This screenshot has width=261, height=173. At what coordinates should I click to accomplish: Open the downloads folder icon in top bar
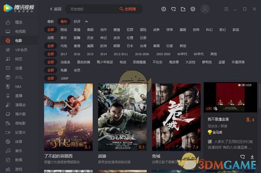[183, 9]
